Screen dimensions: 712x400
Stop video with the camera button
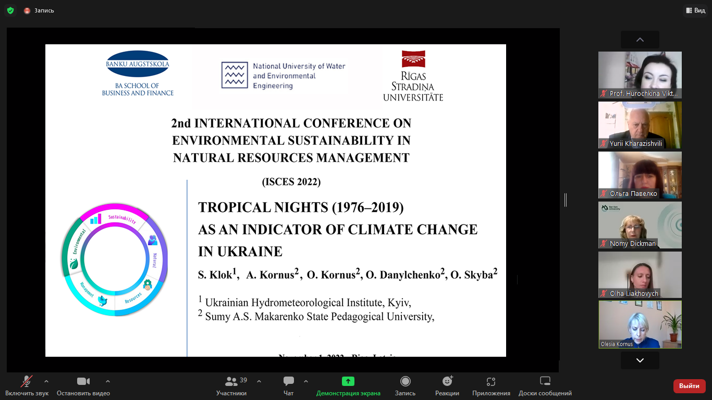83,382
